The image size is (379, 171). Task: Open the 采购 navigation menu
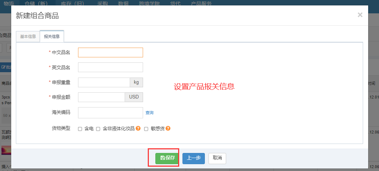[103, 3]
